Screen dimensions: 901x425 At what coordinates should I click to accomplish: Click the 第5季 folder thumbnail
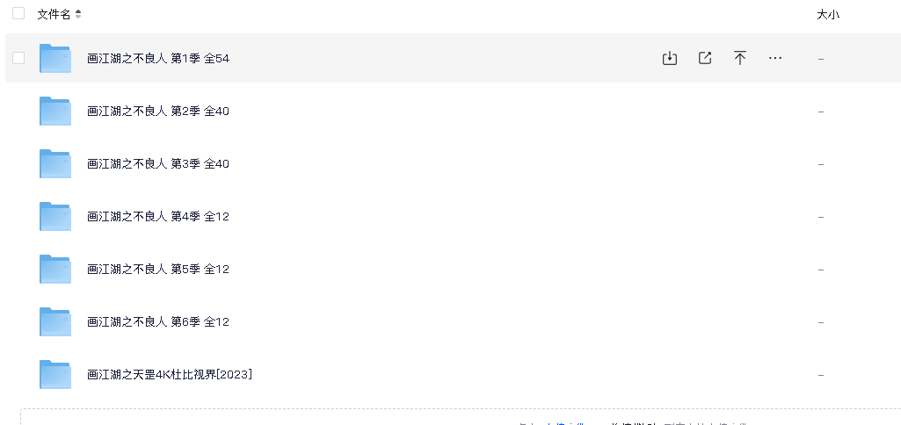(55, 270)
